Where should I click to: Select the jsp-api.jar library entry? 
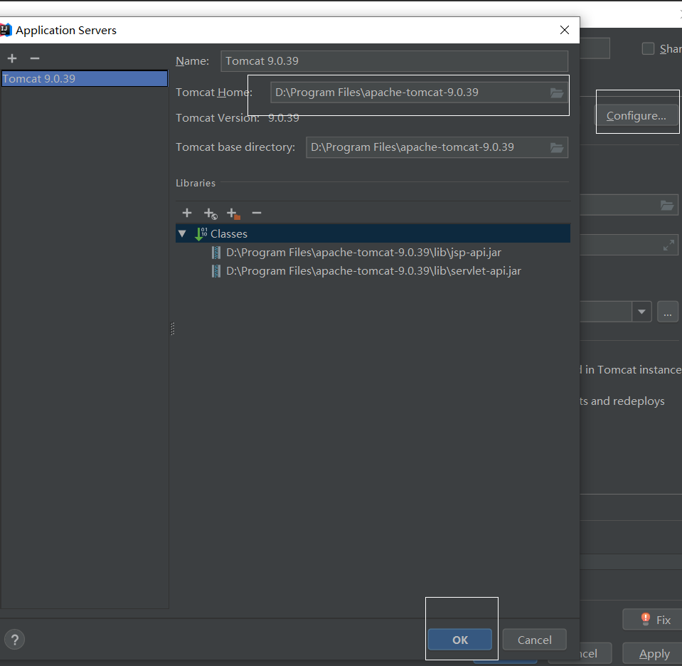(363, 253)
